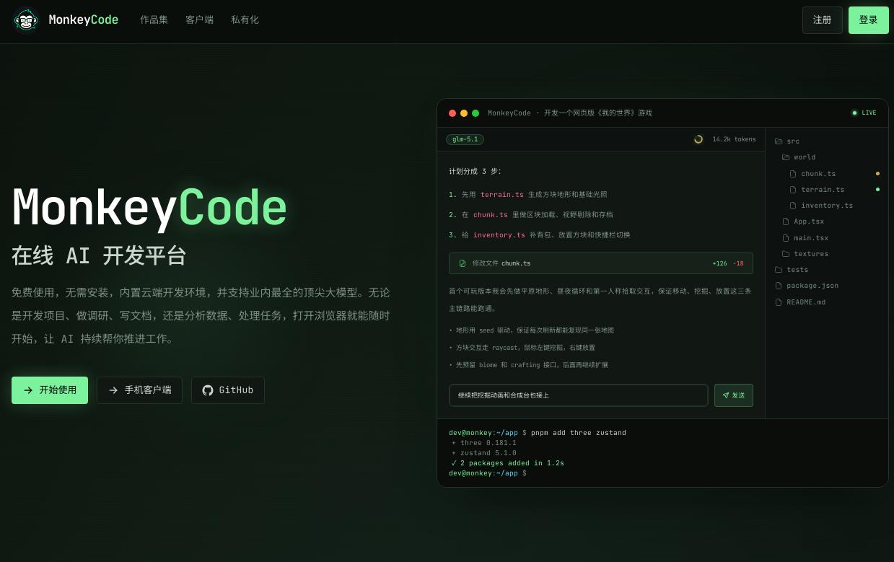Open the 私有化 nav item
894x562 pixels.
coord(245,20)
